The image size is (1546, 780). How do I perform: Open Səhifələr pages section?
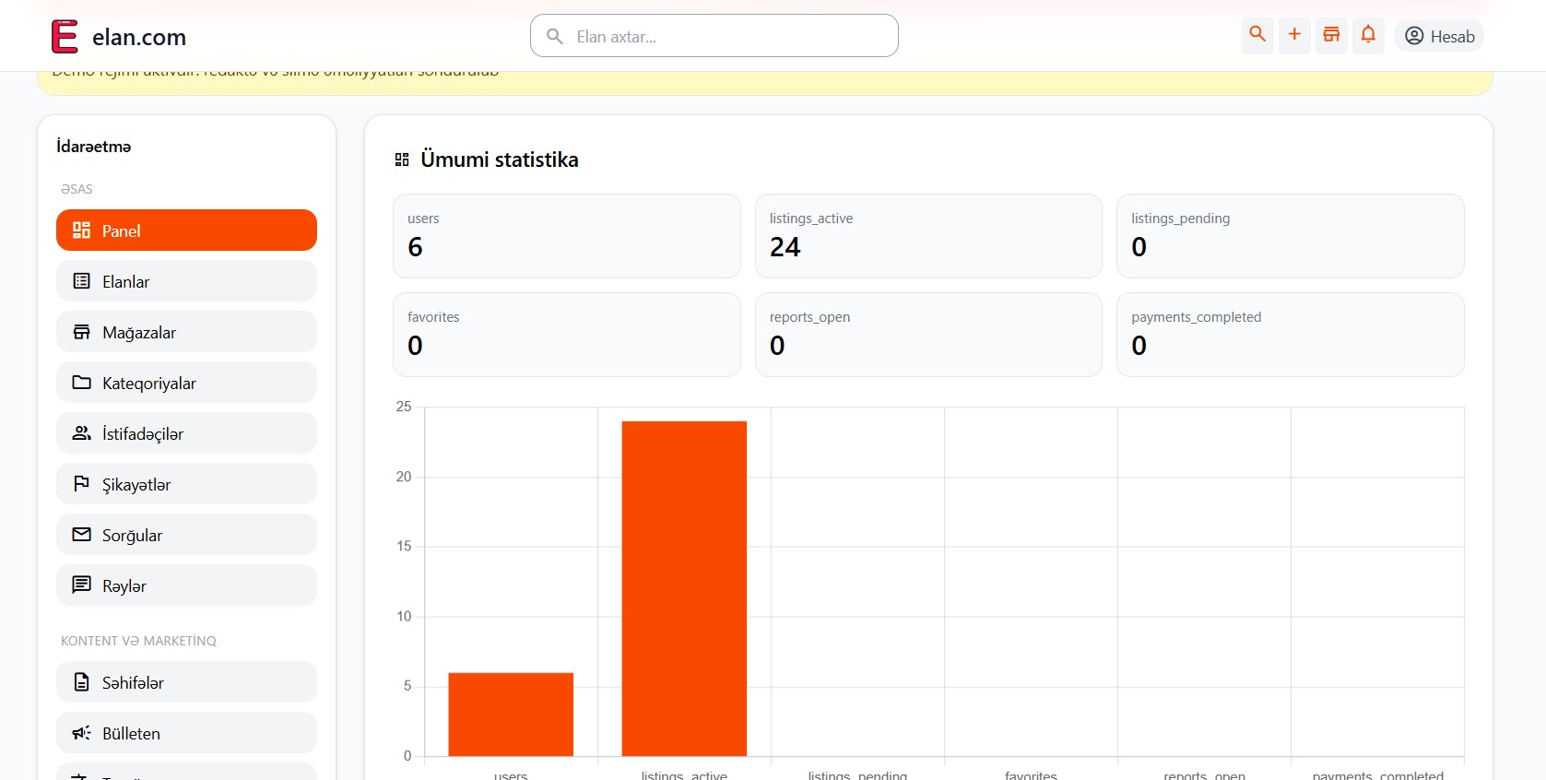click(186, 682)
